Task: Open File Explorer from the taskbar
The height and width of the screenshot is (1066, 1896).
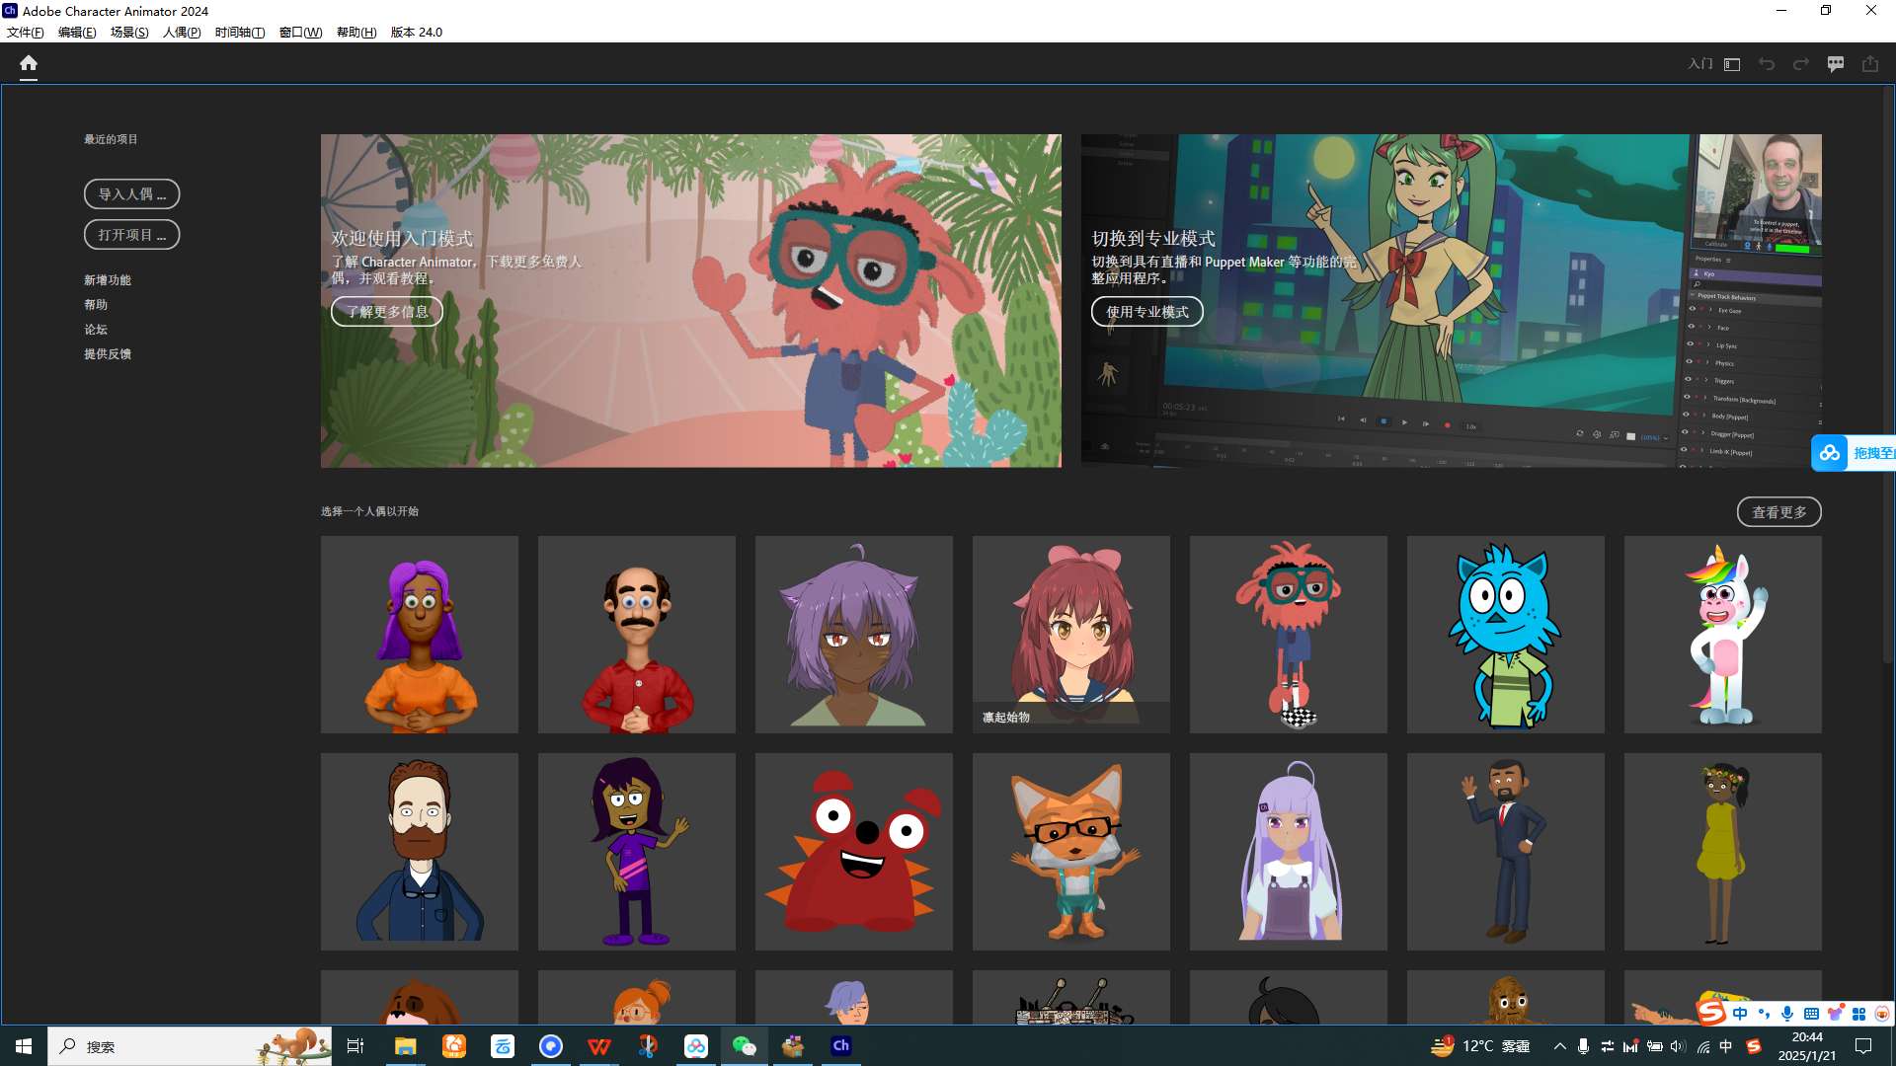Action: (405, 1046)
